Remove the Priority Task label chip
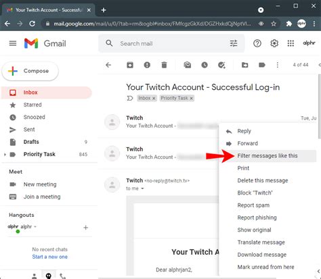 click(191, 99)
